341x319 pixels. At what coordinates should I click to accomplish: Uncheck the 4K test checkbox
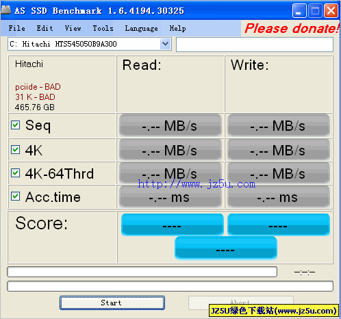[15, 150]
